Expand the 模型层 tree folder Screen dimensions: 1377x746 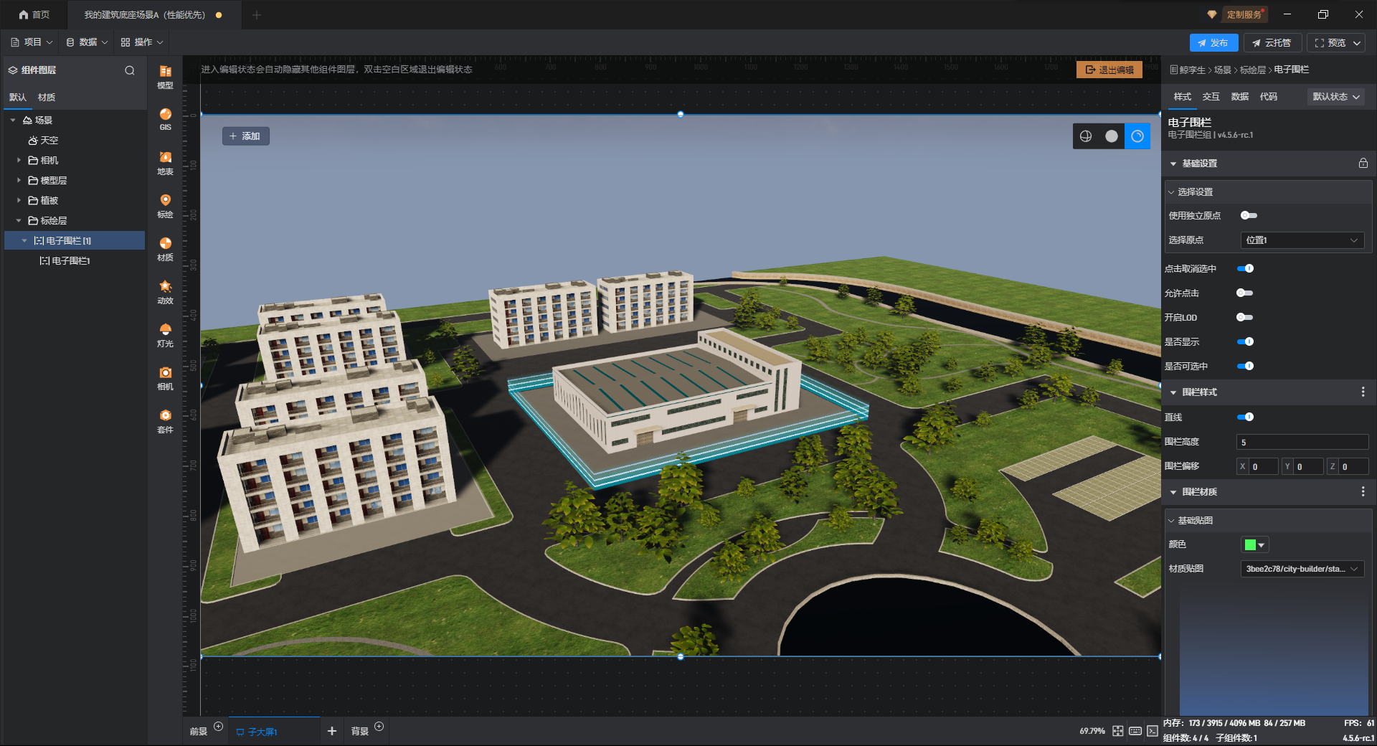[19, 181]
